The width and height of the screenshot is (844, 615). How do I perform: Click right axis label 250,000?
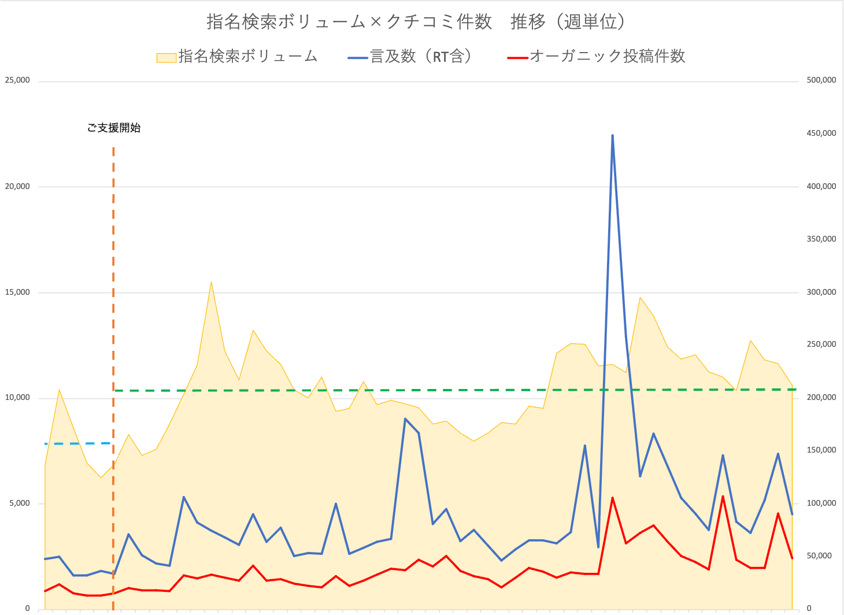tap(821, 344)
